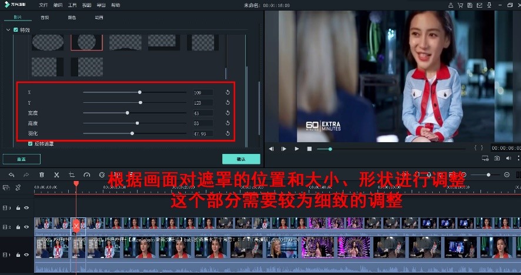Adjust the timeline zoom slider
521x275 pixels.
(x=489, y=175)
